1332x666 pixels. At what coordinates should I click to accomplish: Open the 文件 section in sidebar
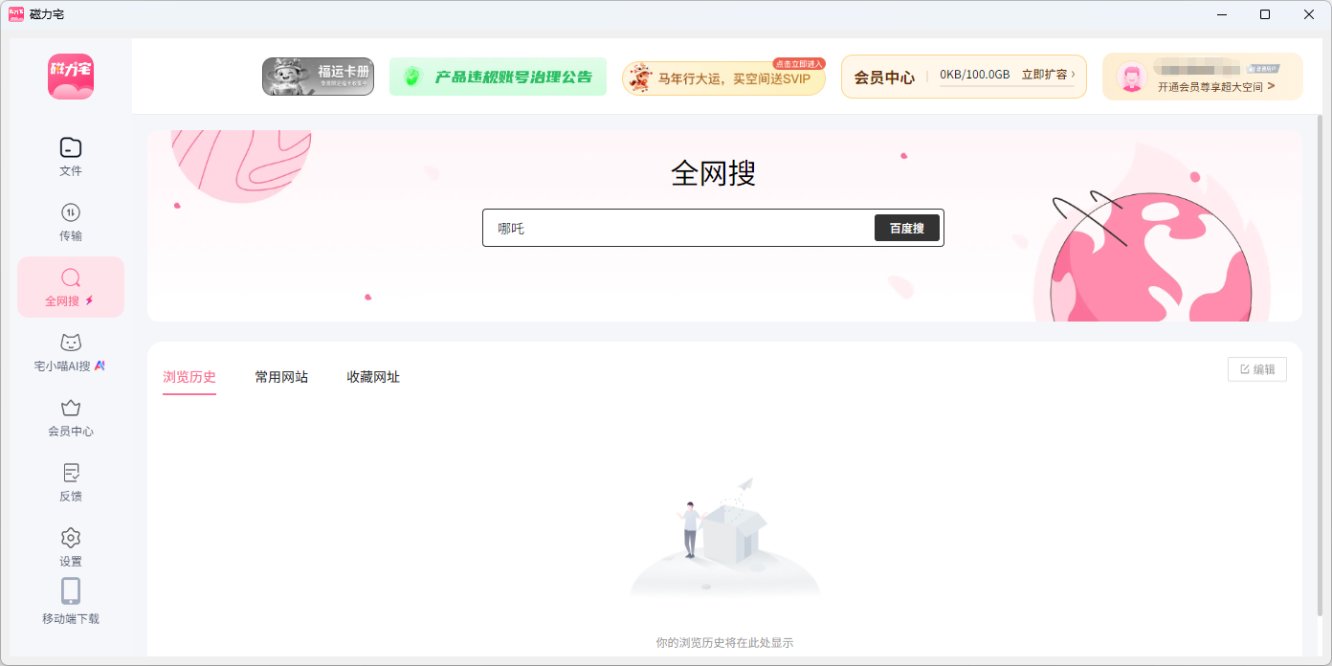[71, 157]
